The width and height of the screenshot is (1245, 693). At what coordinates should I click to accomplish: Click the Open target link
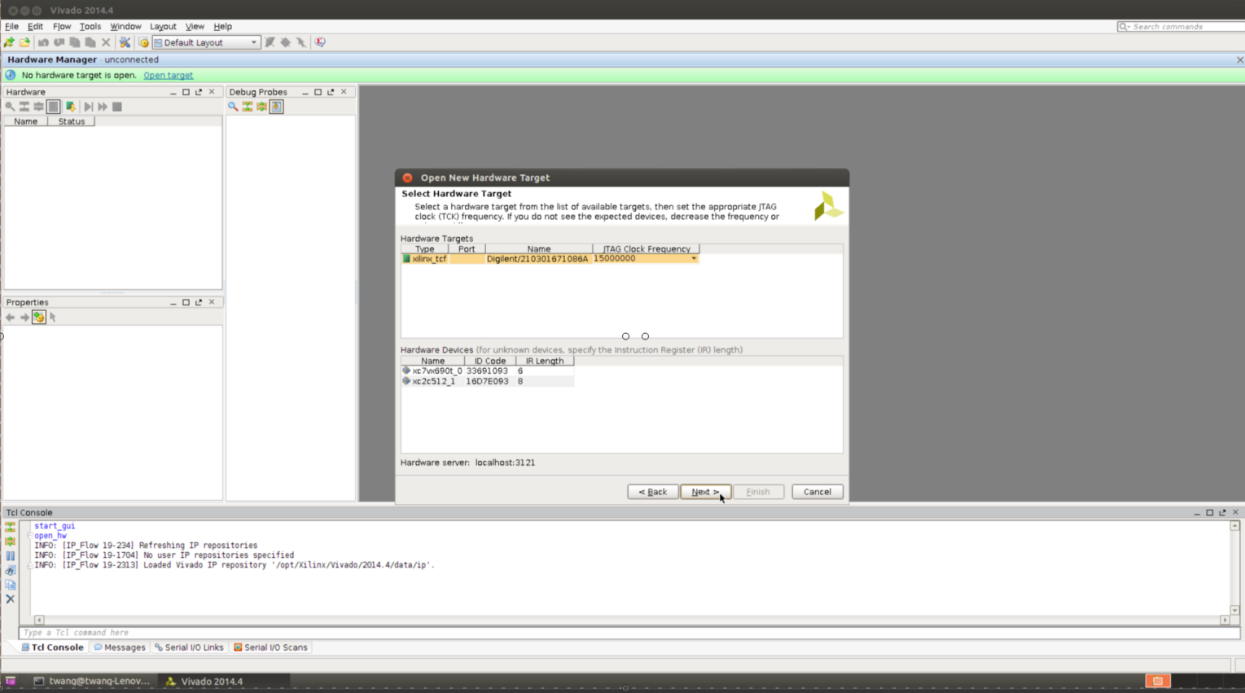point(168,75)
